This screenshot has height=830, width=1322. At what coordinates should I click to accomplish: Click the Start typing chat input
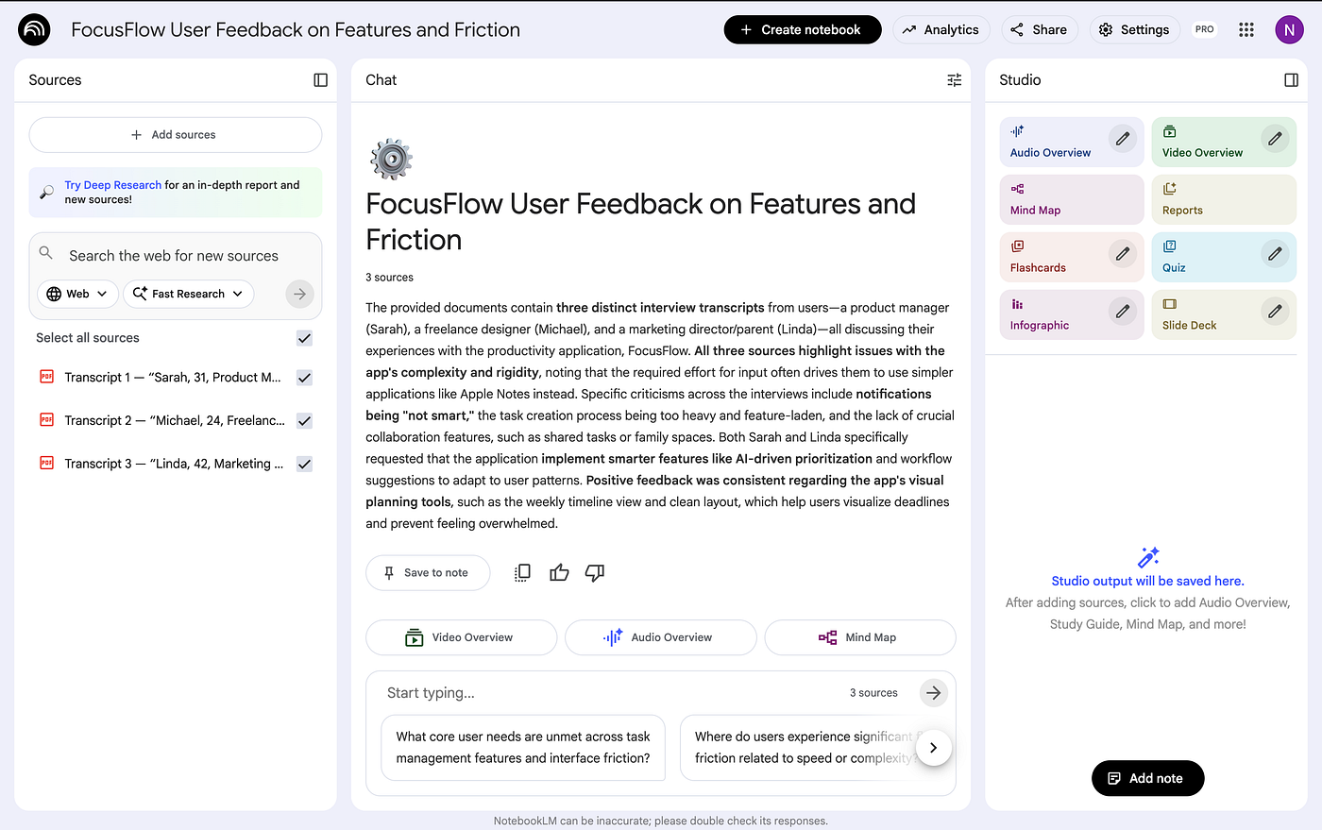(x=604, y=693)
